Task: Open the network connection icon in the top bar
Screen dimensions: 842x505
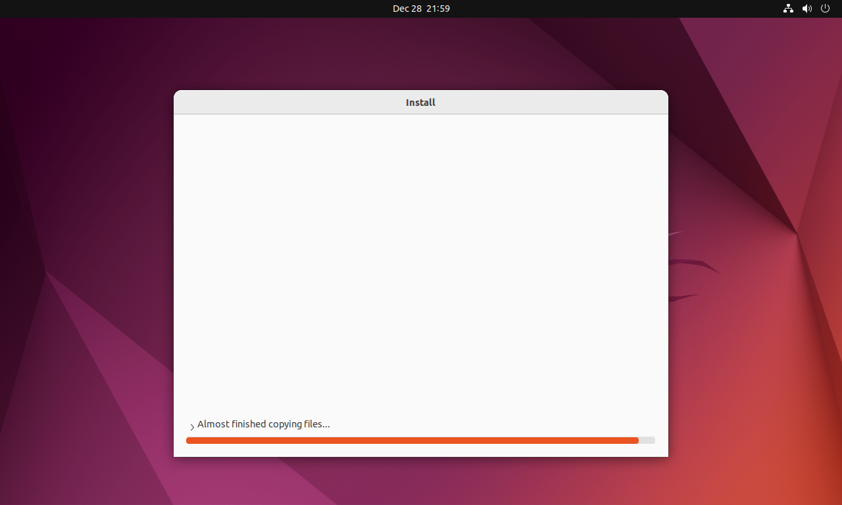Action: point(788,9)
